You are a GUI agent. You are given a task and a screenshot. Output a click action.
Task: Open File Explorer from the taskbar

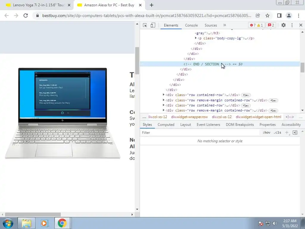(x=27, y=223)
